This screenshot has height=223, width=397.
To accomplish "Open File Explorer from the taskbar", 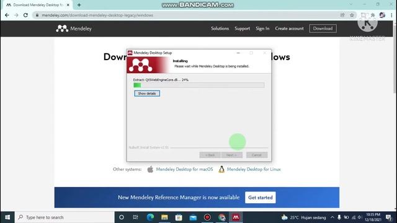I will tap(164, 217).
